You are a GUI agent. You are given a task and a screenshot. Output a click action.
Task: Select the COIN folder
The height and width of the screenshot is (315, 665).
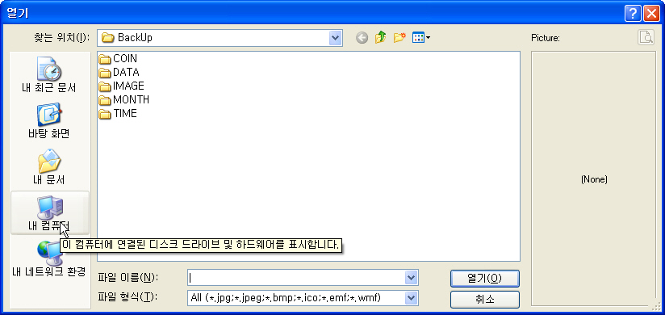click(118, 59)
